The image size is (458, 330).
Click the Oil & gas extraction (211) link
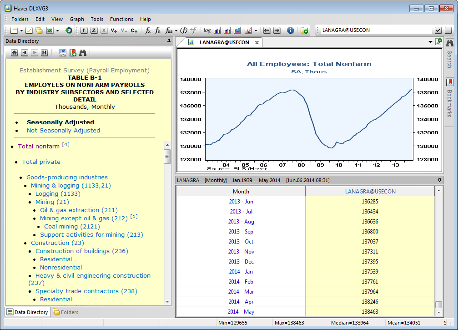click(x=79, y=210)
